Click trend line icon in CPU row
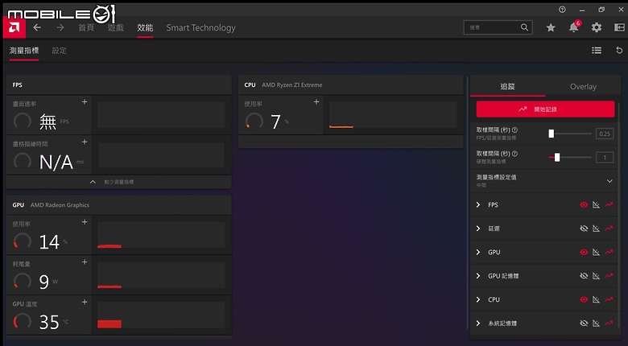 (x=609, y=299)
